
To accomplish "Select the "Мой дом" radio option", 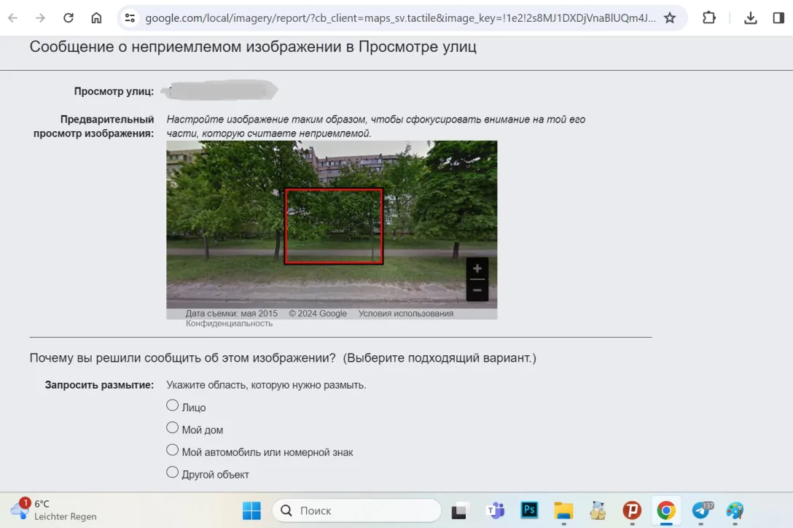I will tap(173, 428).
